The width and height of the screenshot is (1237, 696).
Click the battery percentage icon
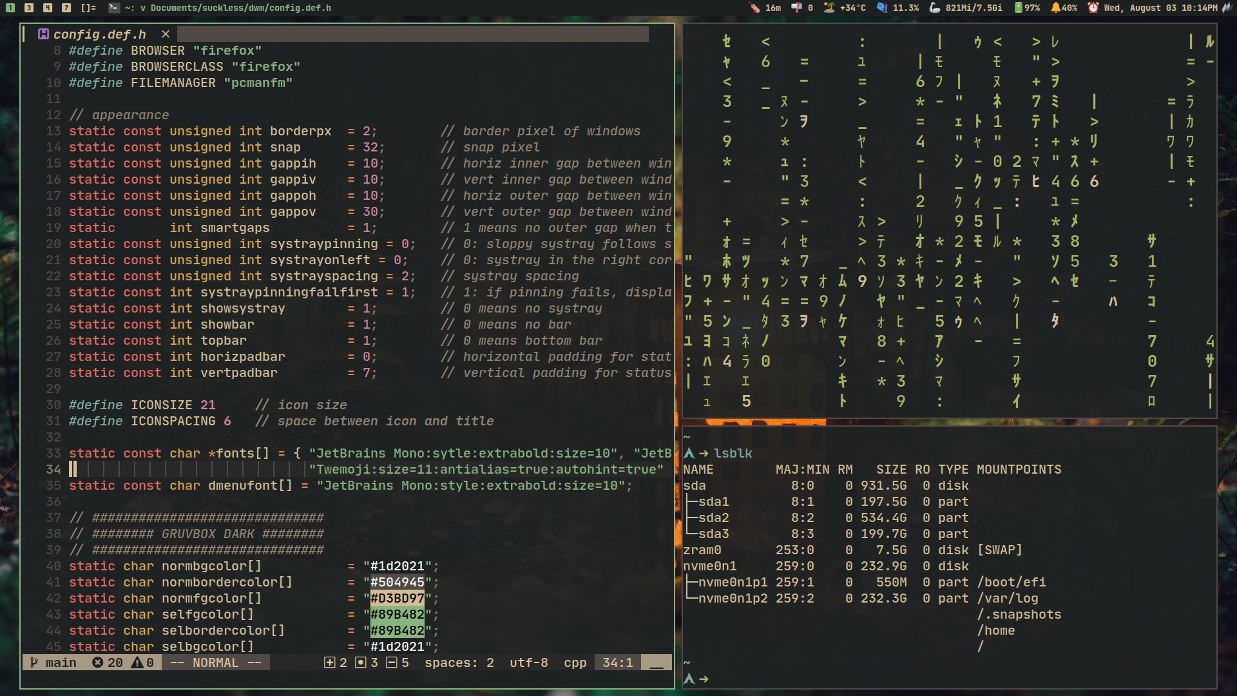click(x=1018, y=8)
